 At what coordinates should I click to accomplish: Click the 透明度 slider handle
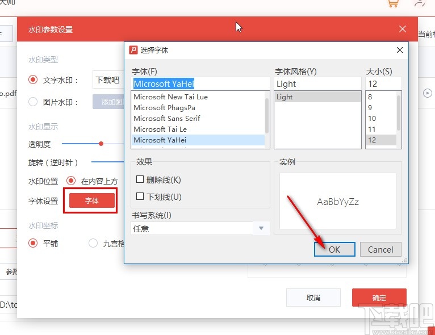click(x=101, y=144)
